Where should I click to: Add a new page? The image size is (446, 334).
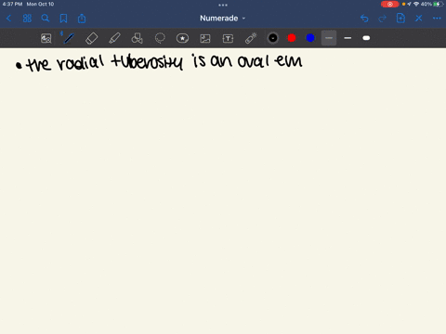tap(400, 19)
